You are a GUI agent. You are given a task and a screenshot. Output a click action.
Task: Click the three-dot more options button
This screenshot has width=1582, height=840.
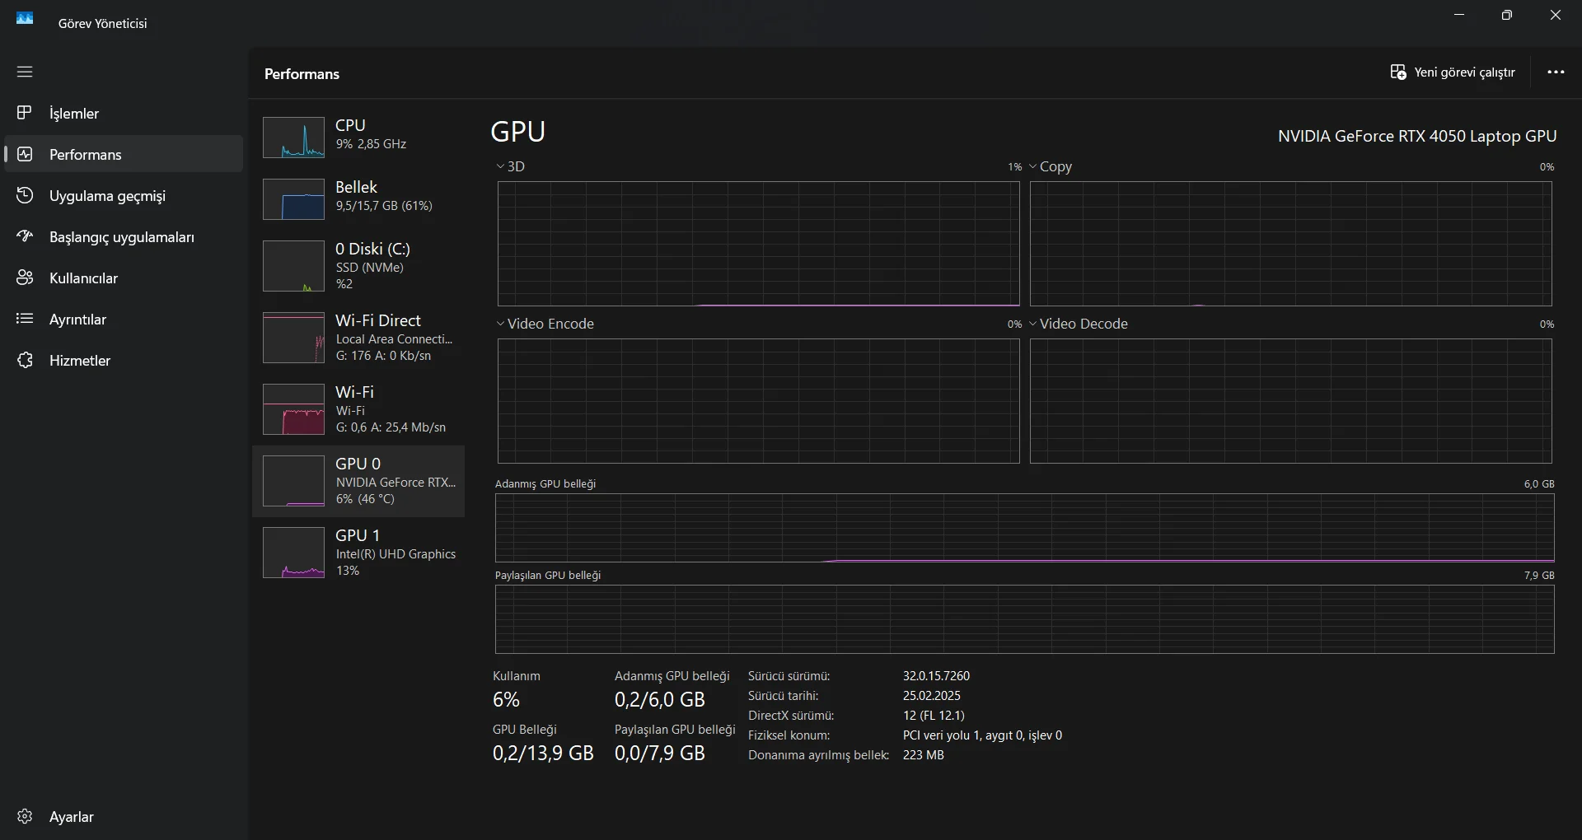[x=1556, y=72]
